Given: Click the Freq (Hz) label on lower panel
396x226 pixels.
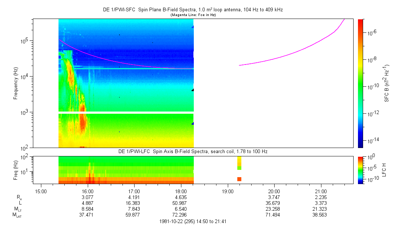Looking at the screenshot, I should (x=16, y=169).
